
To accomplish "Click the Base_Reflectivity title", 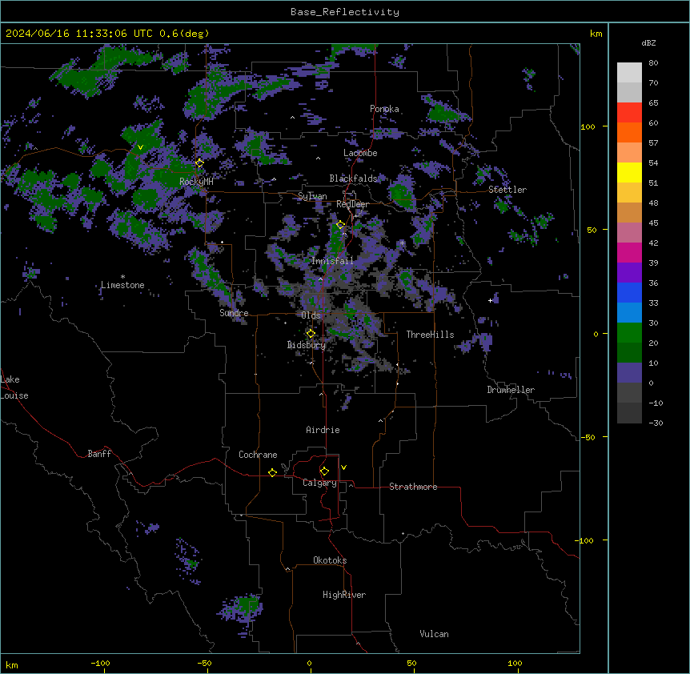I will 345,12.
